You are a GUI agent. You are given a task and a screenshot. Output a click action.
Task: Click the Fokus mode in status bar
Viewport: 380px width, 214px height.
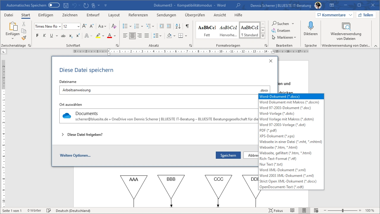point(276,210)
